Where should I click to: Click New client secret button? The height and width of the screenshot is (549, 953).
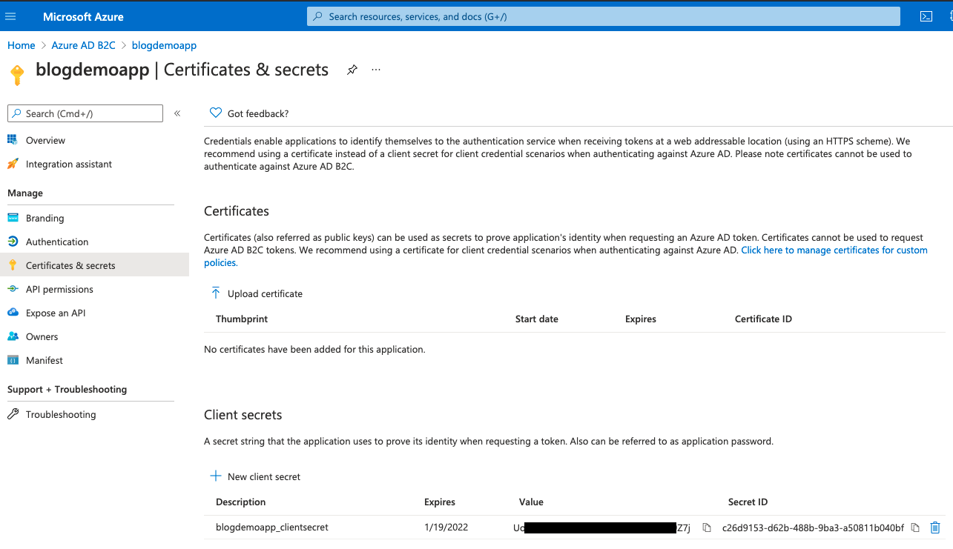(255, 476)
